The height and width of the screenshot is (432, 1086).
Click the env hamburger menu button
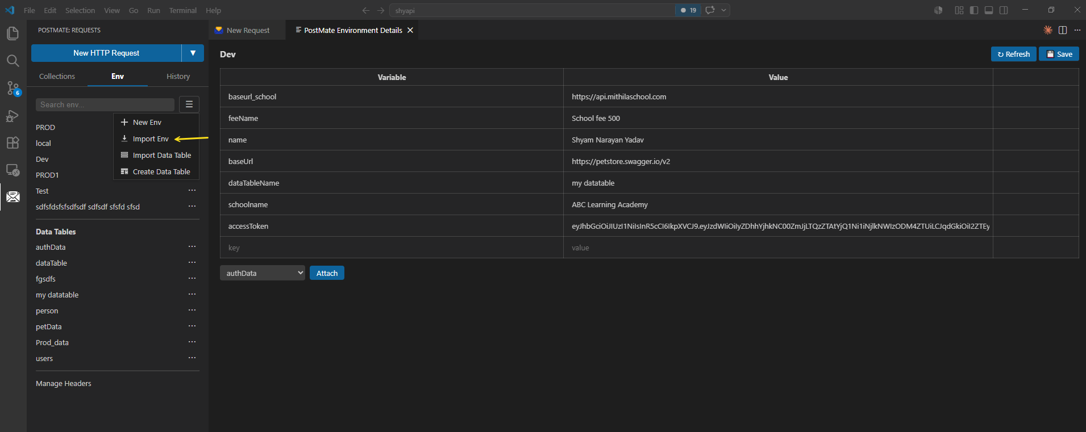(x=189, y=104)
